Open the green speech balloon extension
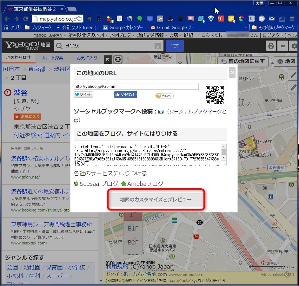The width and height of the screenshot is (299, 286). tap(140, 18)
